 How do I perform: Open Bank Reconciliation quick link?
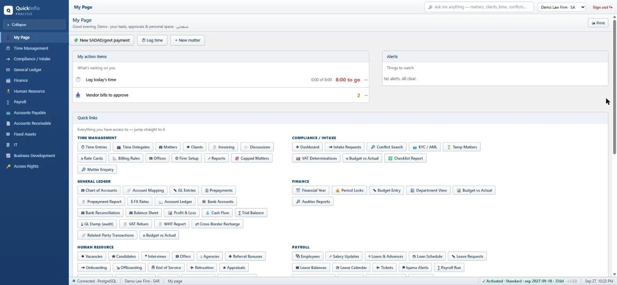tap(100, 213)
